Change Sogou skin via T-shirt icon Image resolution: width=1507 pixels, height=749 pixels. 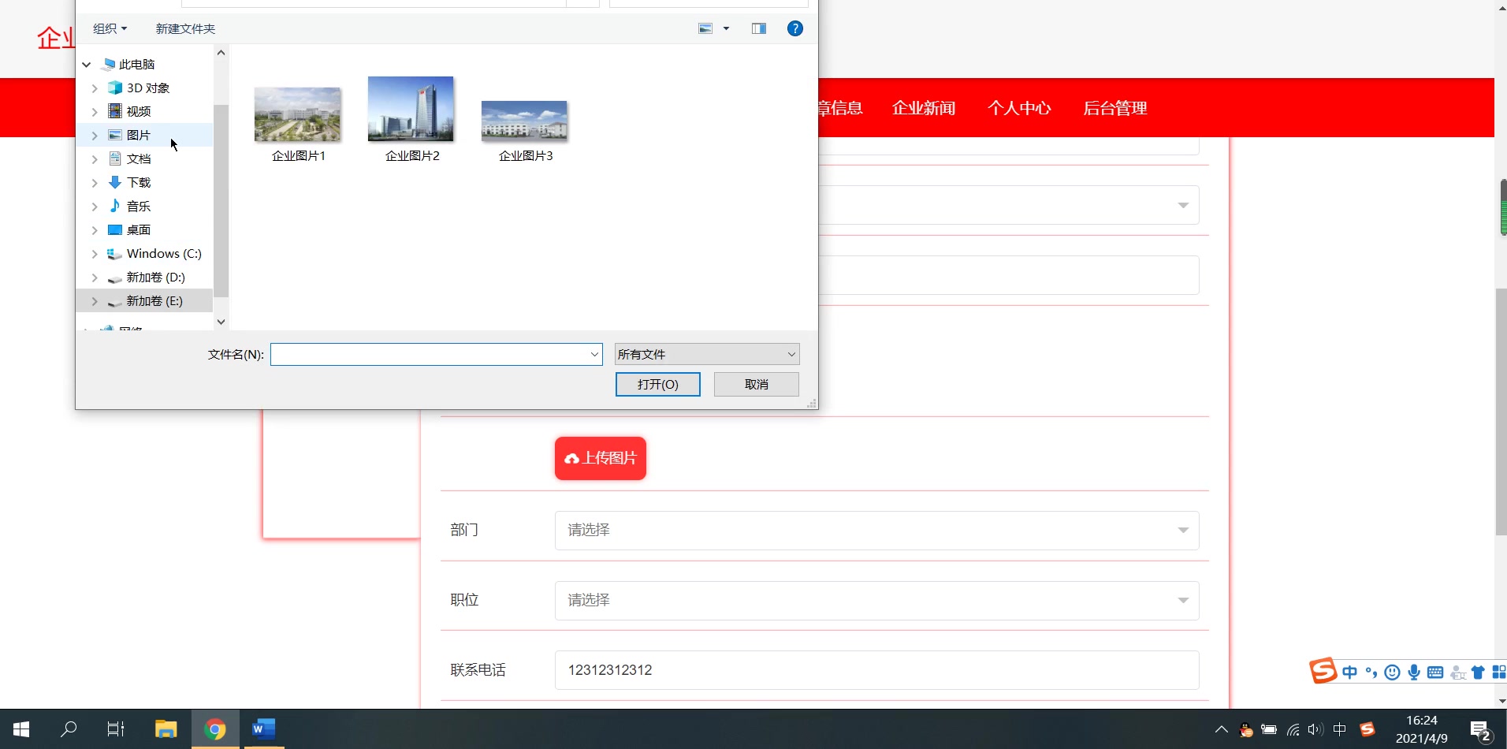pyautogui.click(x=1477, y=672)
